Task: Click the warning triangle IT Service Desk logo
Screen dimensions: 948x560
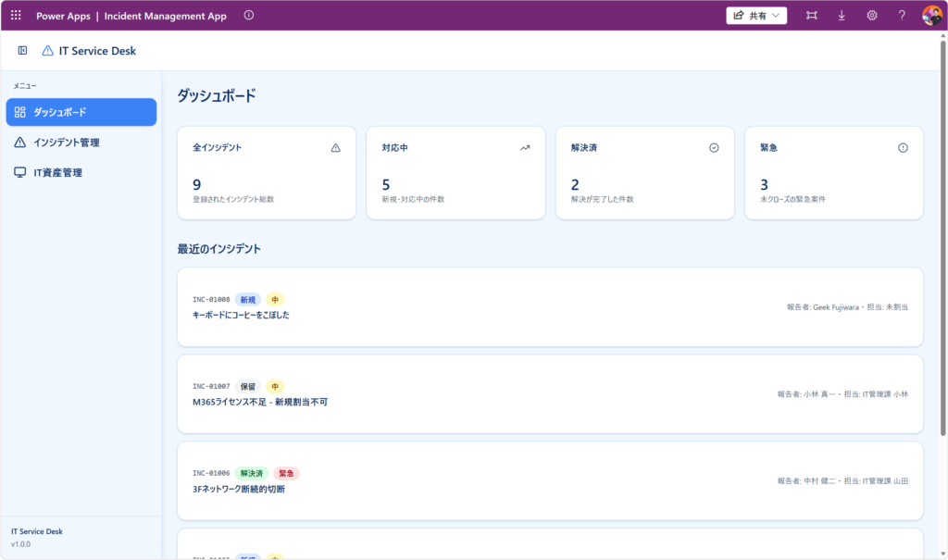Action: pos(48,51)
